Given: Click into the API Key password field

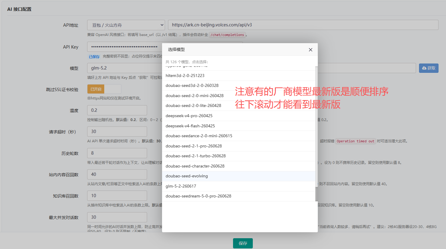Looking at the screenshot, I should click(x=124, y=47).
